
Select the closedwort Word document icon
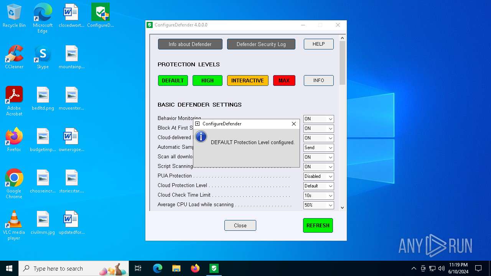point(71,16)
